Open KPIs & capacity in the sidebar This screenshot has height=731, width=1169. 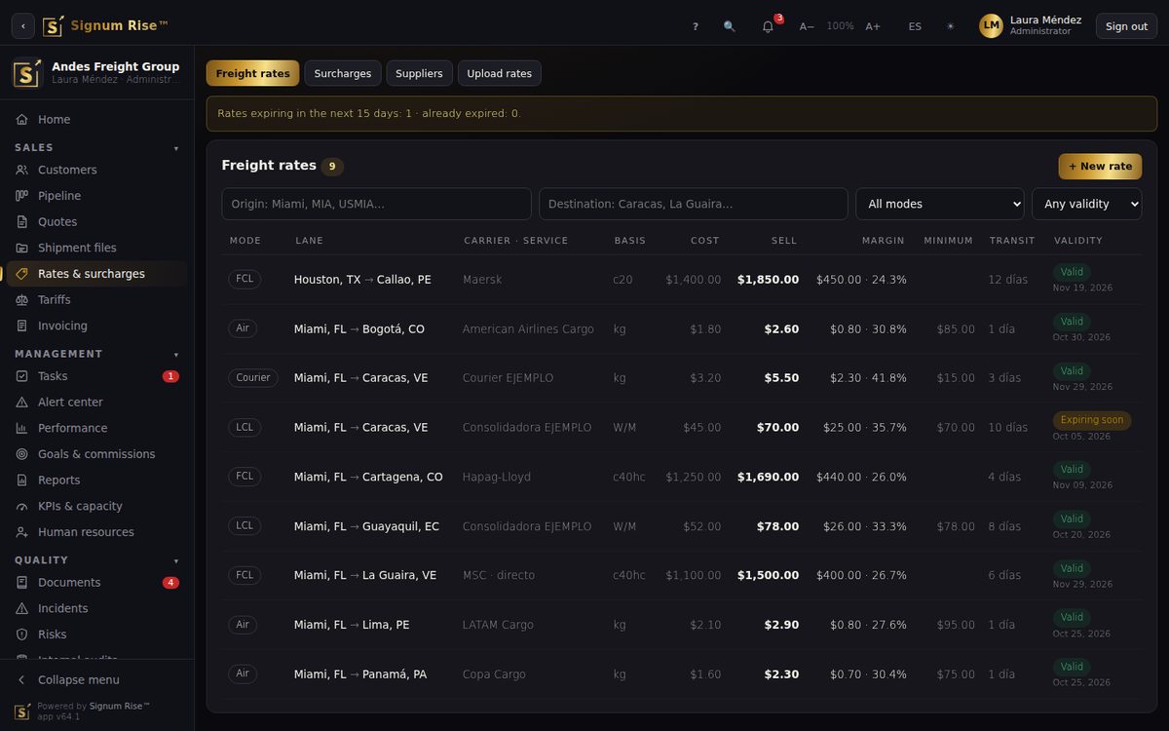(x=97, y=506)
